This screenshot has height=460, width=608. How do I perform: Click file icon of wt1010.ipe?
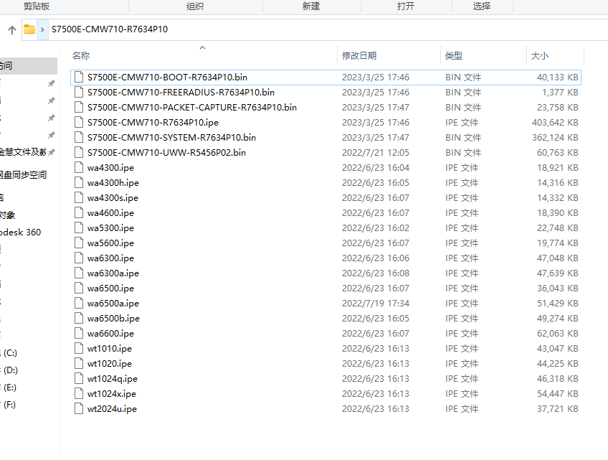[x=79, y=349]
